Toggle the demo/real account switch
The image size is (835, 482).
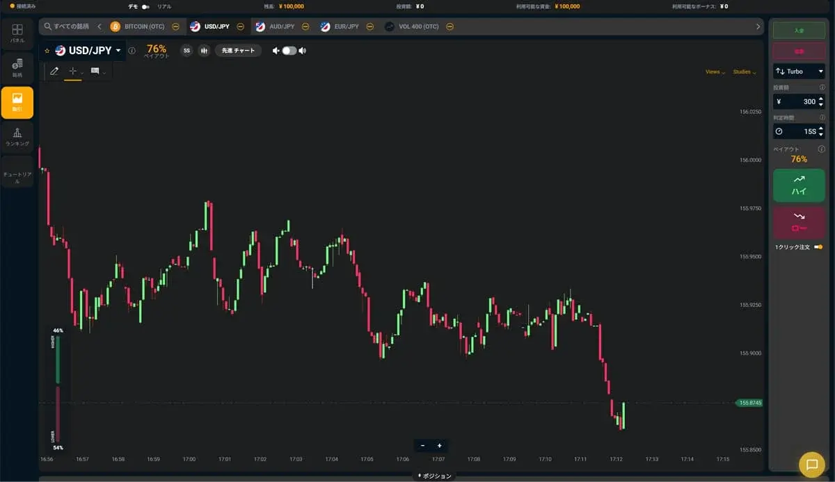(x=145, y=6)
